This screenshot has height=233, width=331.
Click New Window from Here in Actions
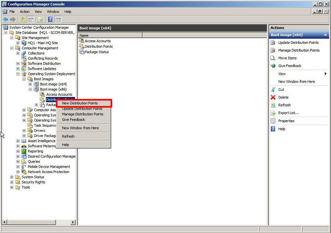click(x=296, y=81)
